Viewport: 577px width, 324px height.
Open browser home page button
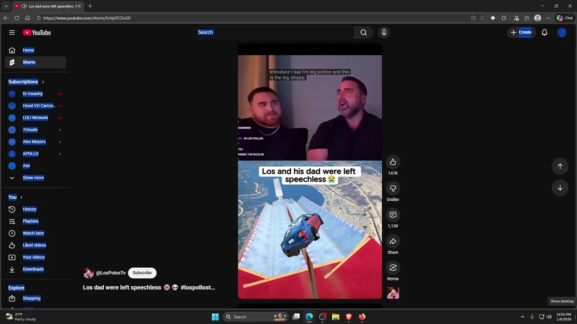coord(27,18)
